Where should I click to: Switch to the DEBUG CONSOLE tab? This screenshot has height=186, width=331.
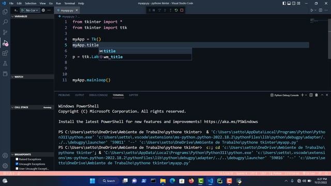pos(98,95)
